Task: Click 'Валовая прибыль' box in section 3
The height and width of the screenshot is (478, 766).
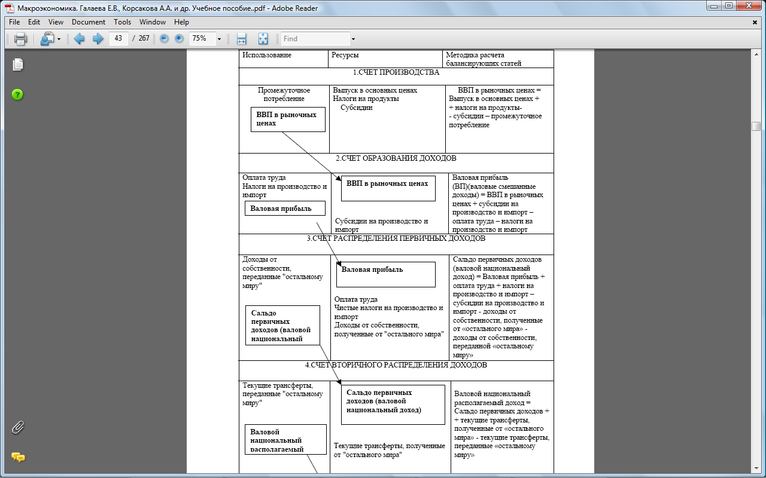Action: click(x=386, y=274)
